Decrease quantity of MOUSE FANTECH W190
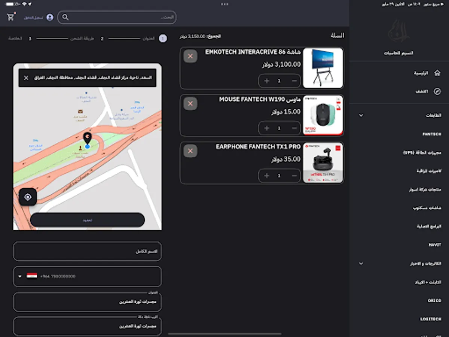This screenshot has width=449, height=337. click(294, 128)
